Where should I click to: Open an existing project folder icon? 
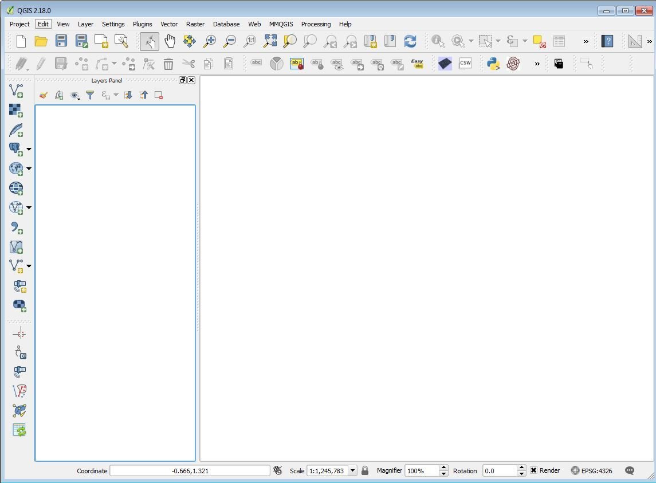pyautogui.click(x=41, y=41)
